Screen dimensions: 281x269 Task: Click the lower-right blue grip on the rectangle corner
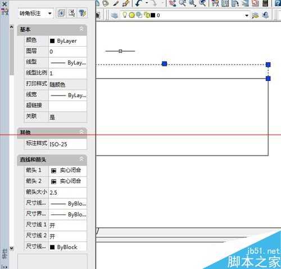(268, 79)
